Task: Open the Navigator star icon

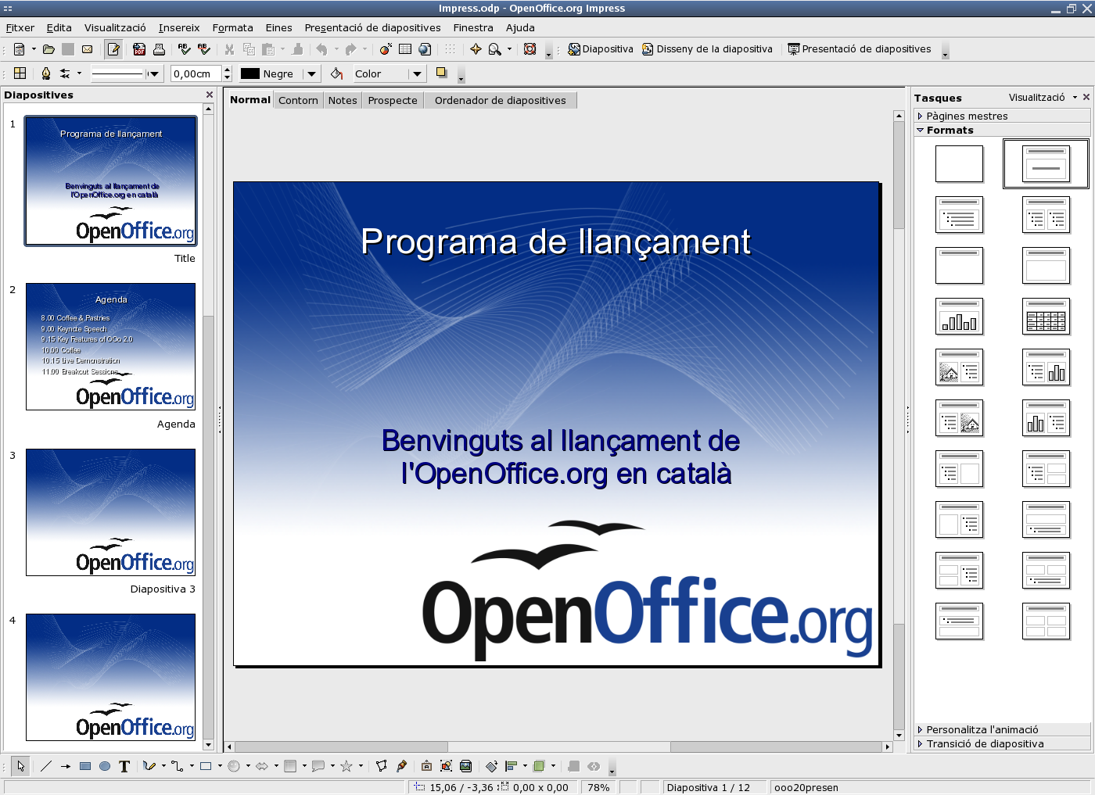Action: 476,49
